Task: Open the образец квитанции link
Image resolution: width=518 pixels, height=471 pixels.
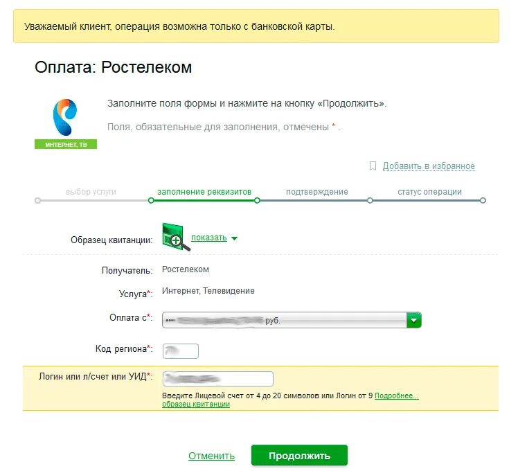Action: pyautogui.click(x=196, y=404)
